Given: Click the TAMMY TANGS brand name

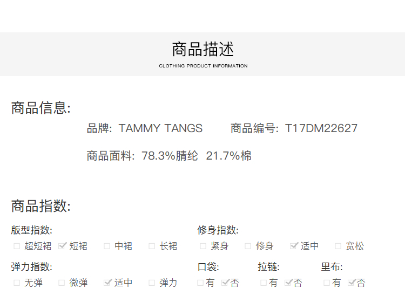Looking at the screenshot, I should coord(160,128).
